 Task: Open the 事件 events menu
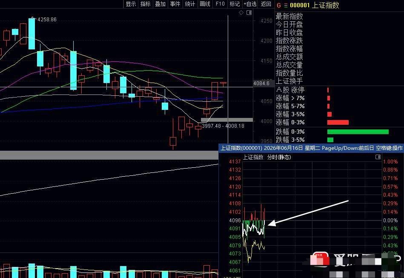[175, 4]
